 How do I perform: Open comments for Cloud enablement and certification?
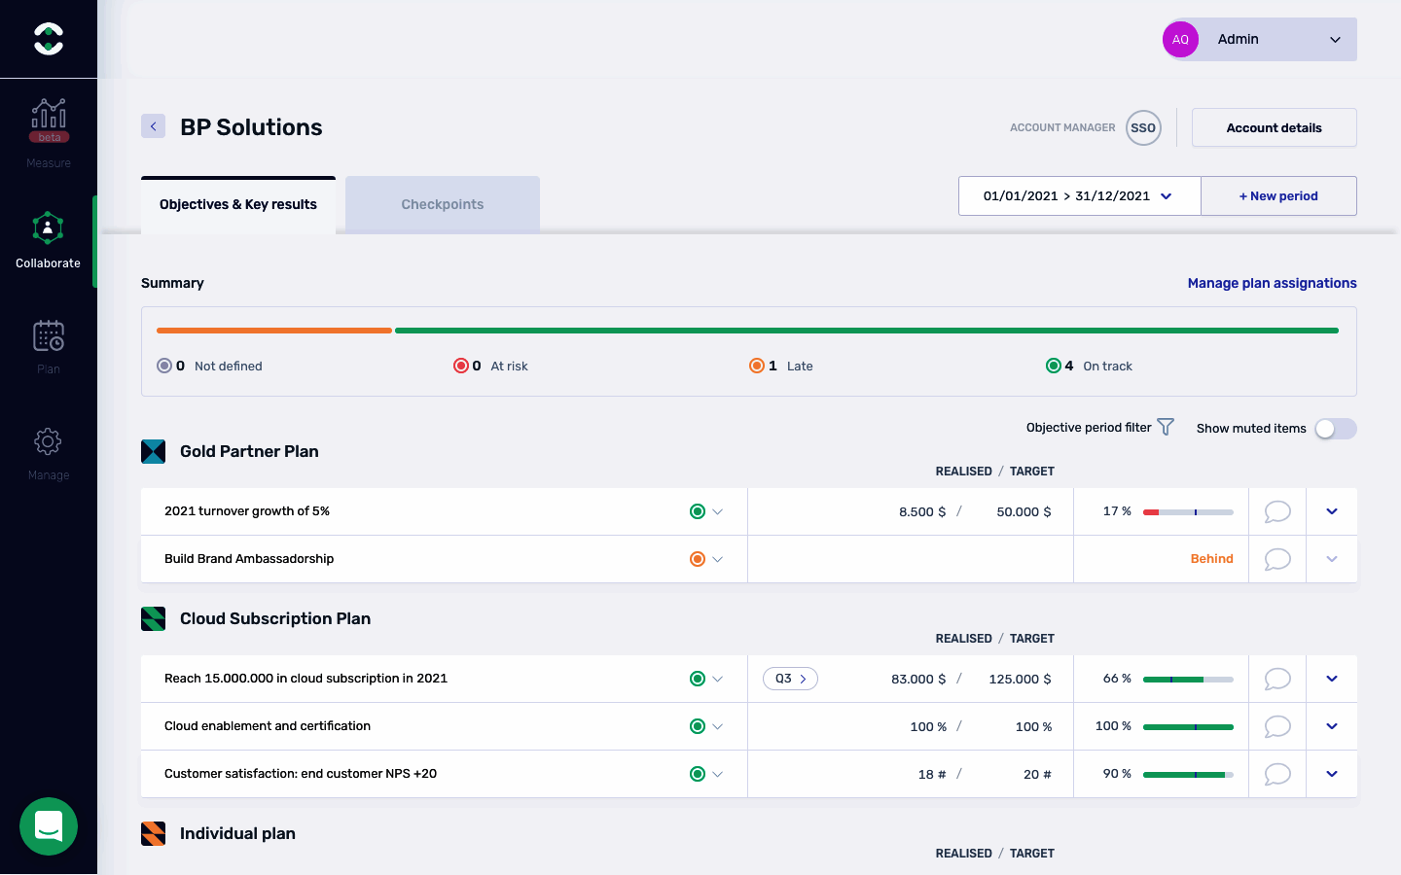click(1276, 726)
